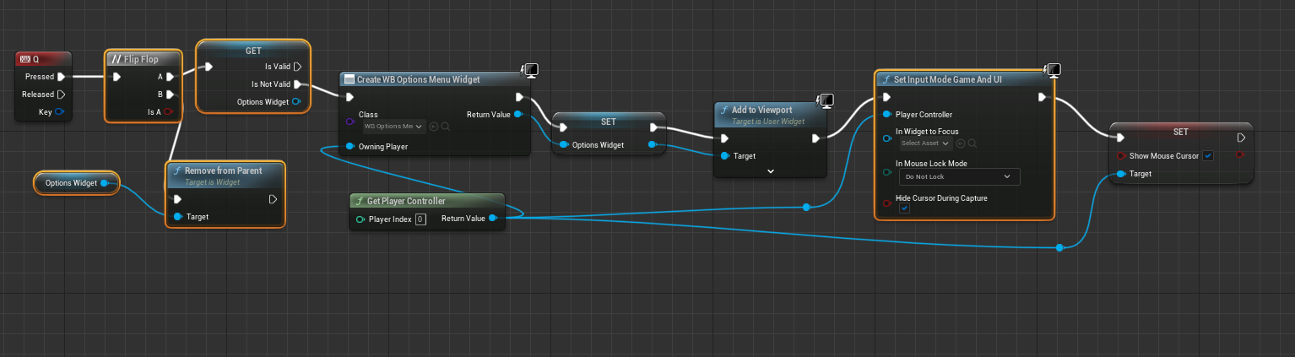Click Target pin on Add to Viewport
Viewport: 1295px width, 357px height.
(724, 156)
